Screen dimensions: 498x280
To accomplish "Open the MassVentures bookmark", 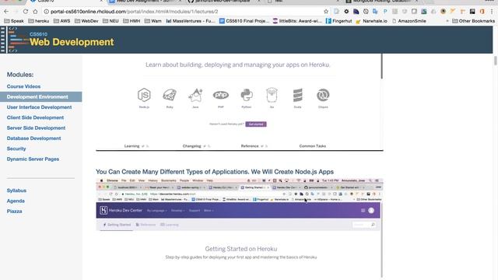I will tap(191, 21).
